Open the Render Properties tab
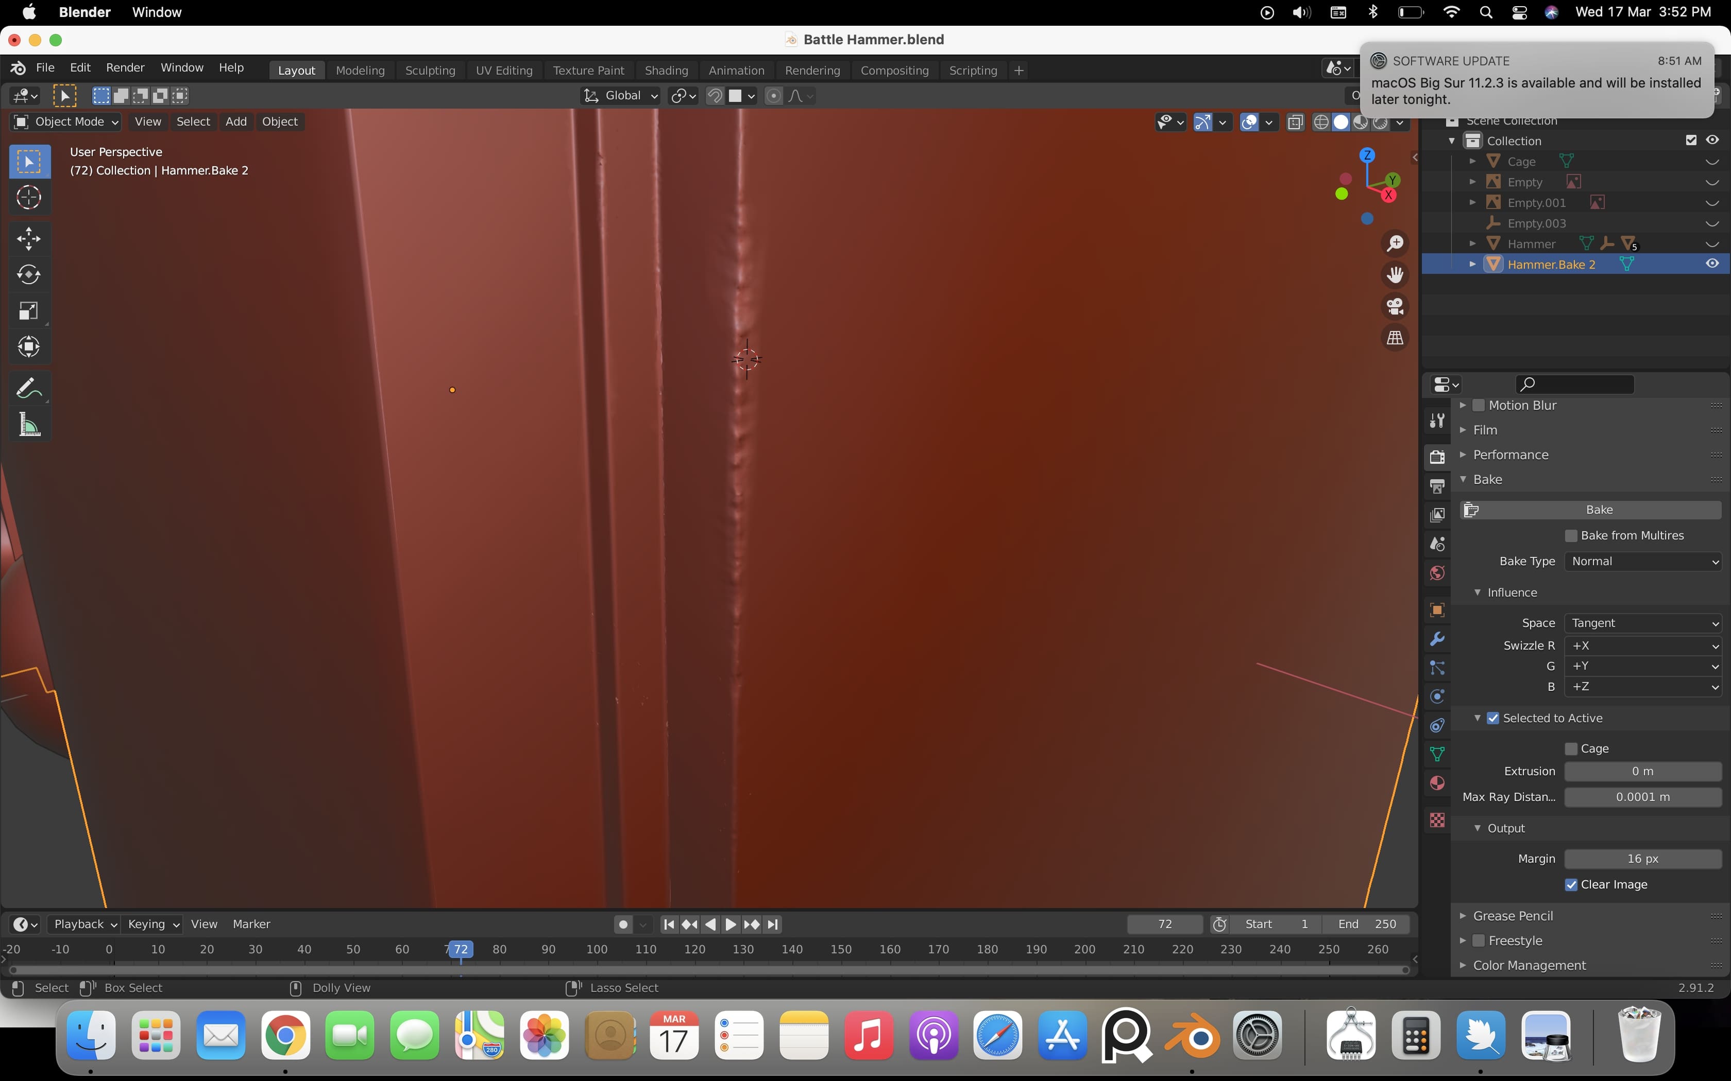The image size is (1731, 1081). tap(1436, 456)
